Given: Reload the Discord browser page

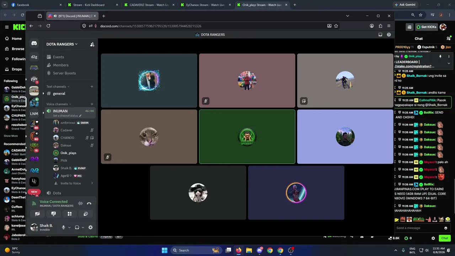Looking at the screenshot, I should coord(48,26).
